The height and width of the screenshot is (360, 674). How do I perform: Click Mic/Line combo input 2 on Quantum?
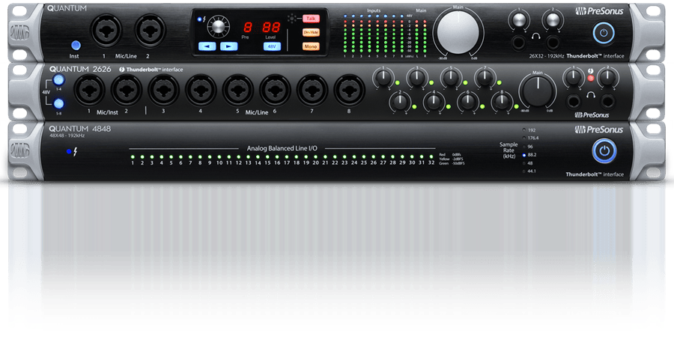[150, 31]
